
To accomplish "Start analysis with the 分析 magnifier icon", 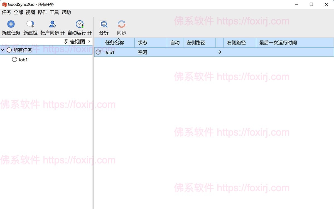I will coord(103,23).
